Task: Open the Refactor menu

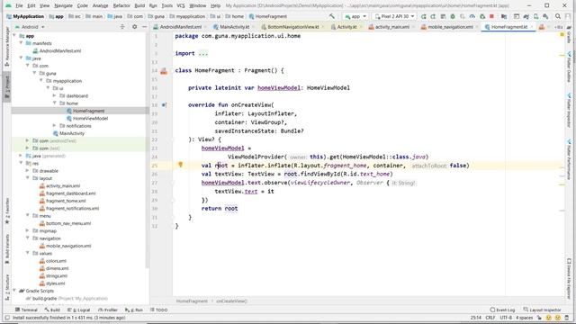Action: 121,6
